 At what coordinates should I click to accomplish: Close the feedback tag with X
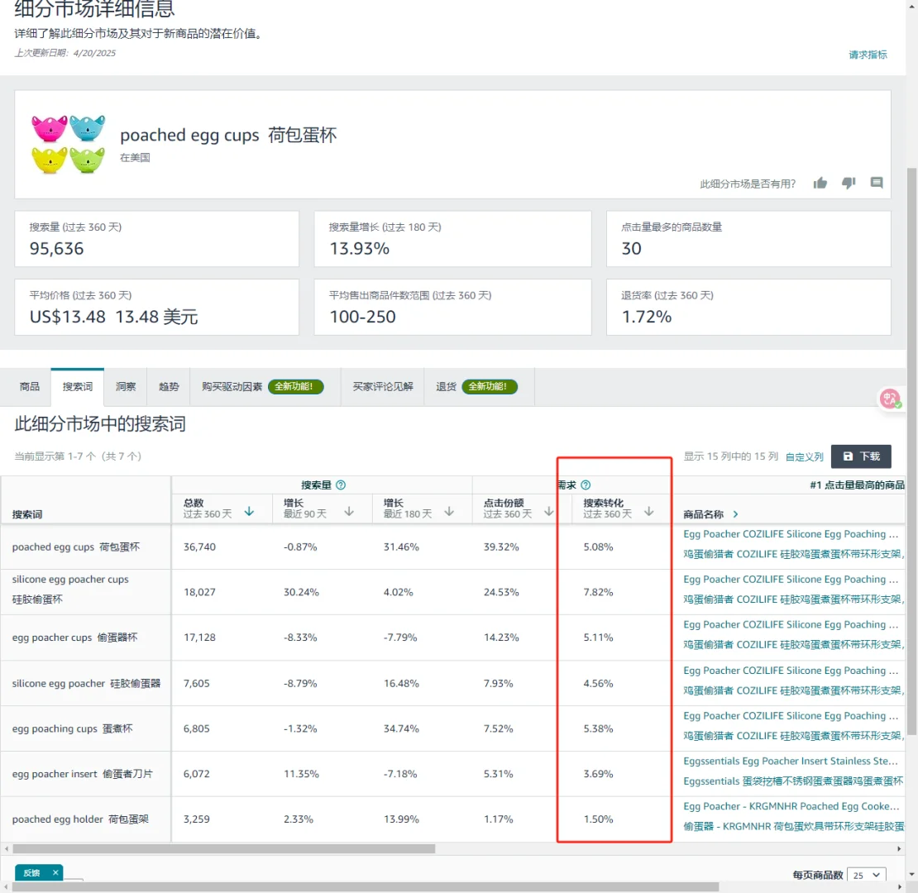coord(55,872)
